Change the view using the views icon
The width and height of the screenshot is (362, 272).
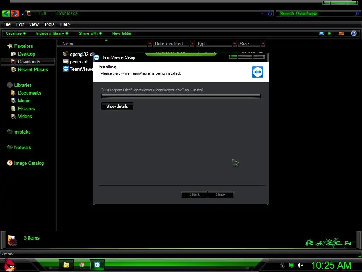(x=322, y=33)
